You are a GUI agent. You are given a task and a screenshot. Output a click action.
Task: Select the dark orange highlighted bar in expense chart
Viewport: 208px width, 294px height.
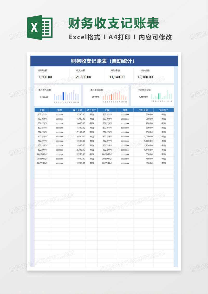(x=112, y=97)
